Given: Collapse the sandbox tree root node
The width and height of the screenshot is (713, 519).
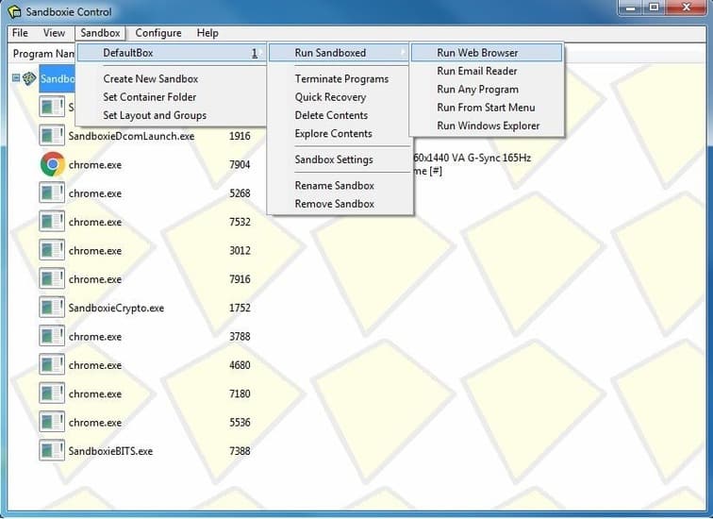Looking at the screenshot, I should point(16,79).
